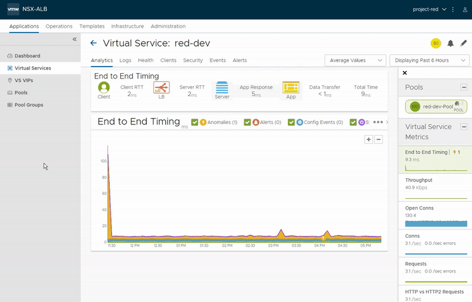The height and width of the screenshot is (302, 472).
Task: Click the Total Time 9ms value
Action: click(x=366, y=94)
